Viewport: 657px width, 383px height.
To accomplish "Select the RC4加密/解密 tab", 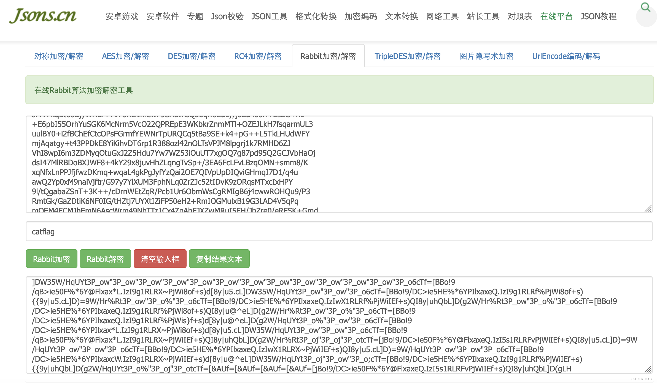I will click(258, 56).
